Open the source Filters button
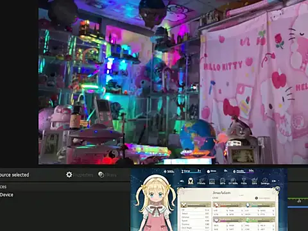 coord(107,175)
